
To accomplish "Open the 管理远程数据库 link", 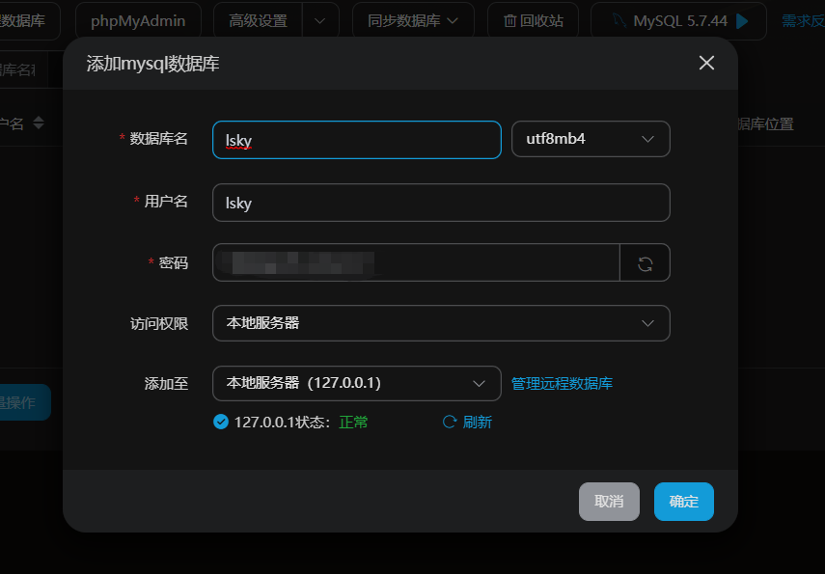I will pyautogui.click(x=562, y=383).
